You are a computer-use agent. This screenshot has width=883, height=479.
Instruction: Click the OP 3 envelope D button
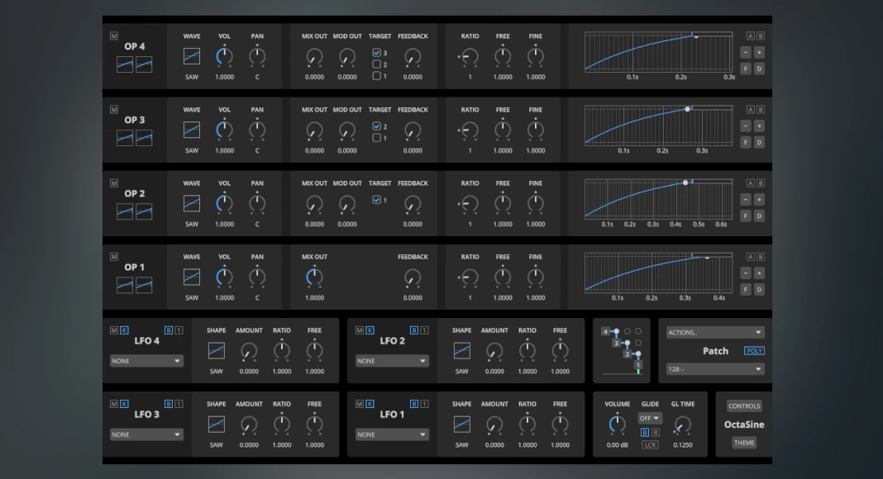[759, 142]
